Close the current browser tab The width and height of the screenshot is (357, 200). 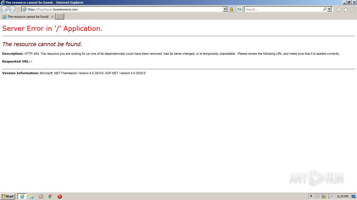pos(52,17)
